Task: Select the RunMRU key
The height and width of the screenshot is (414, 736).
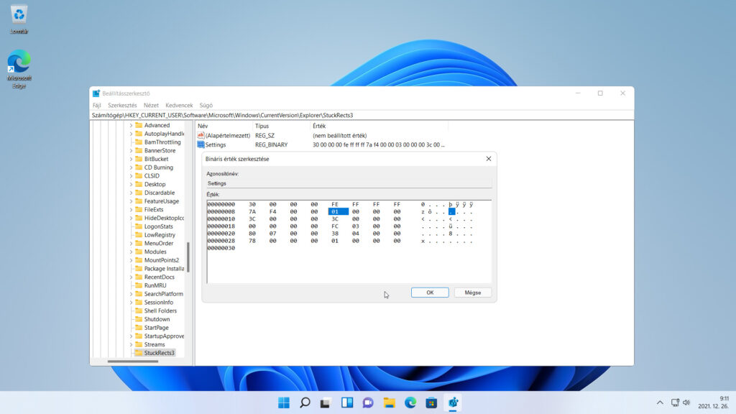Action: [155, 285]
